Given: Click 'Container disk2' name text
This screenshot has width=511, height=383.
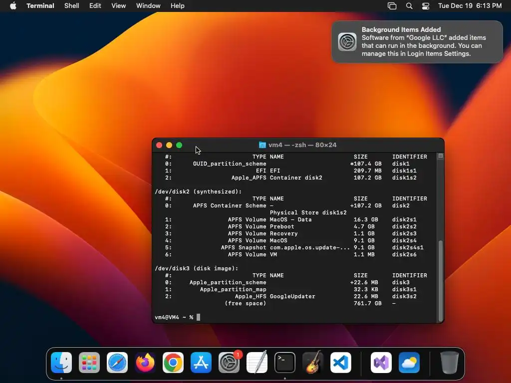Looking at the screenshot, I should [296, 178].
